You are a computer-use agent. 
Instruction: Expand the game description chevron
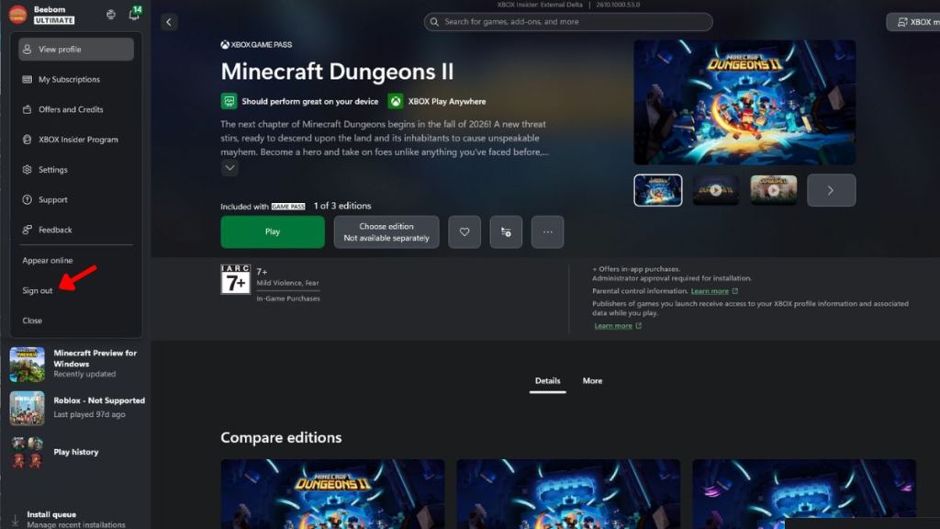229,168
